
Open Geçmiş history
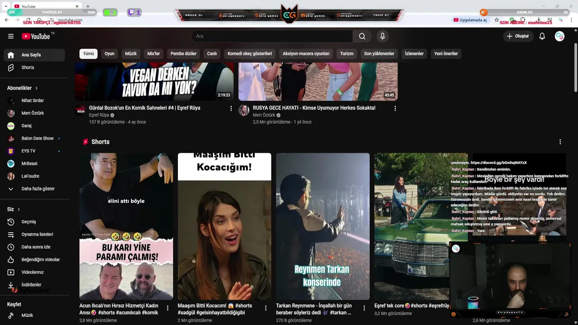(x=34, y=222)
